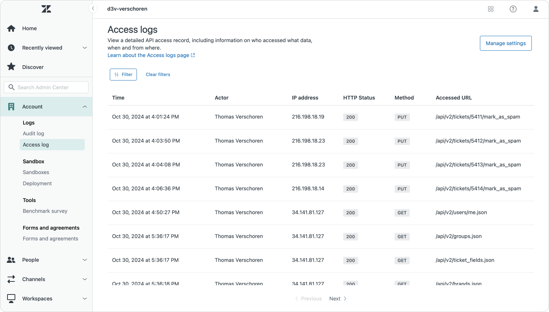Open the Audit log page
This screenshot has height=312, width=549.
[34, 133]
